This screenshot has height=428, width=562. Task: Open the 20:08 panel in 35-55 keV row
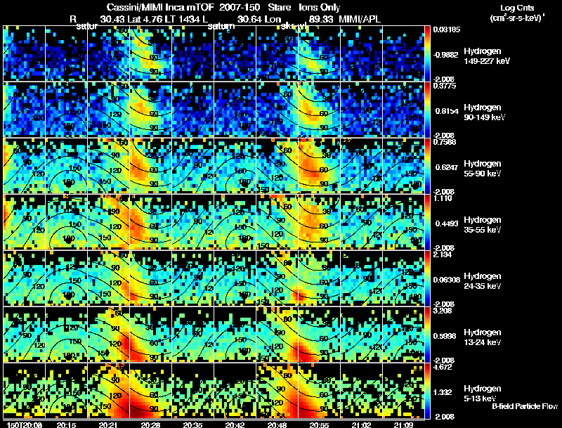pyautogui.click(x=24, y=222)
